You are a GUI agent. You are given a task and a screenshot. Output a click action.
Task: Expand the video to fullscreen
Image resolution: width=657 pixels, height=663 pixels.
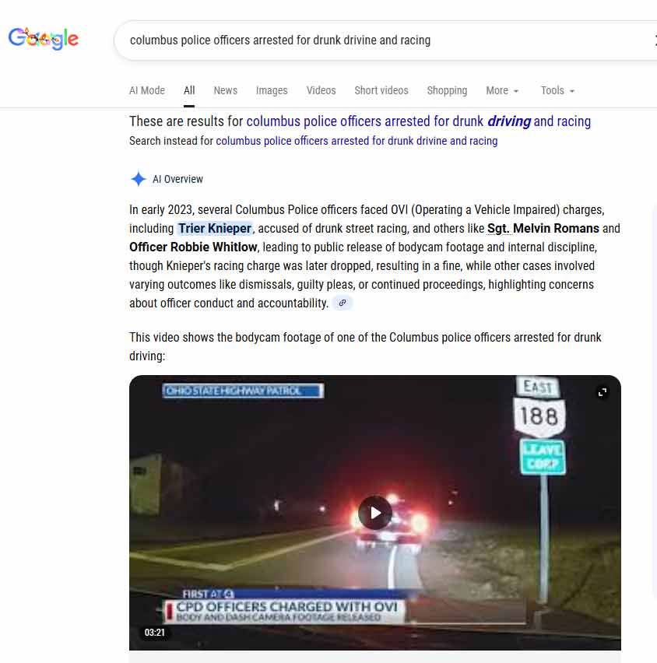pos(603,392)
